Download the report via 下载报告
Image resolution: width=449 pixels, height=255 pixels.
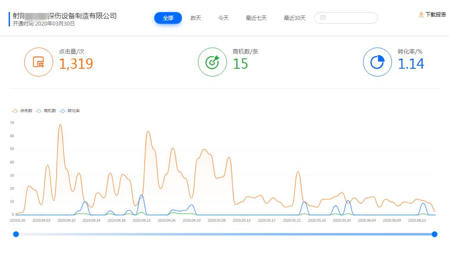pos(435,15)
